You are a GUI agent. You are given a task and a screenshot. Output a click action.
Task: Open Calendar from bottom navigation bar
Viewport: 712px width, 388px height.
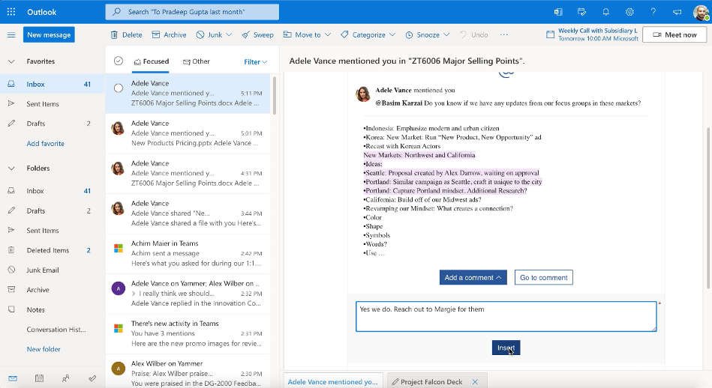tap(39, 378)
